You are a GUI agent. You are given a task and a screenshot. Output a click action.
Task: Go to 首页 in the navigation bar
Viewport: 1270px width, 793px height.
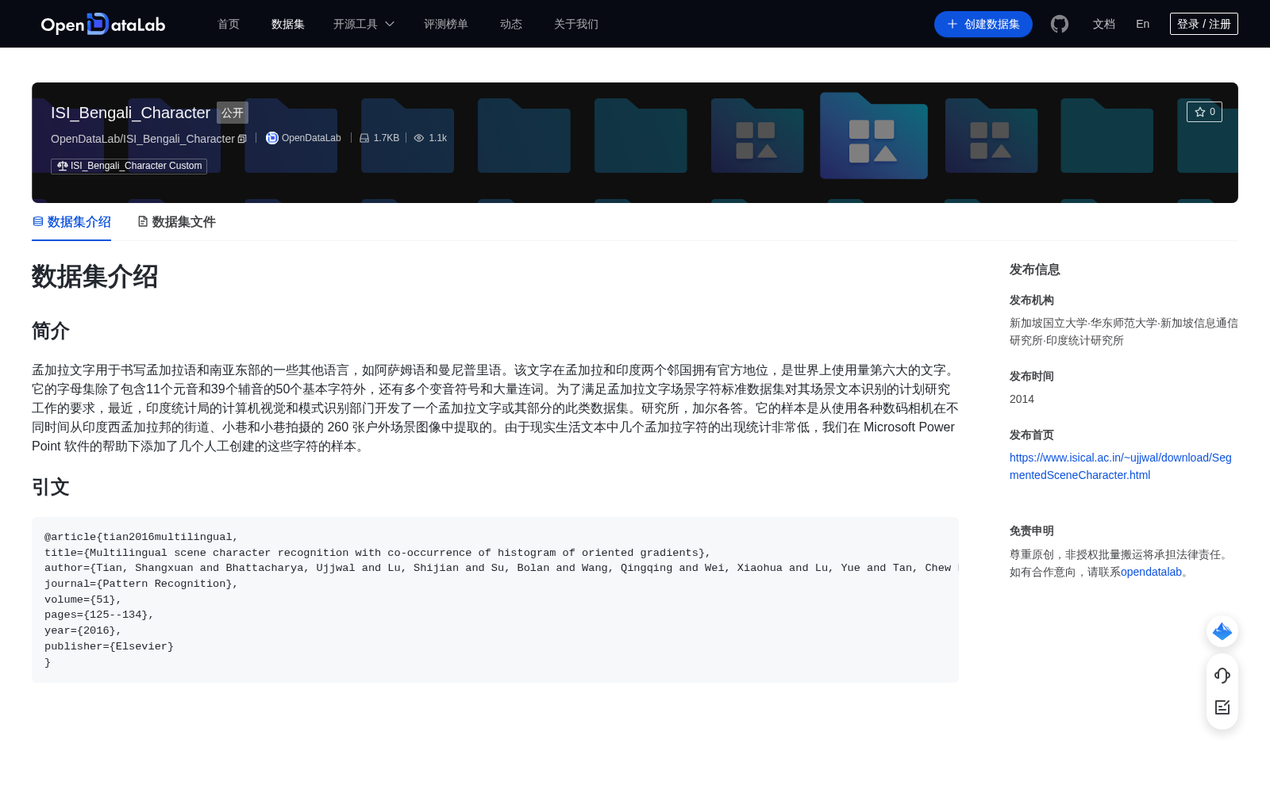pyautogui.click(x=229, y=24)
